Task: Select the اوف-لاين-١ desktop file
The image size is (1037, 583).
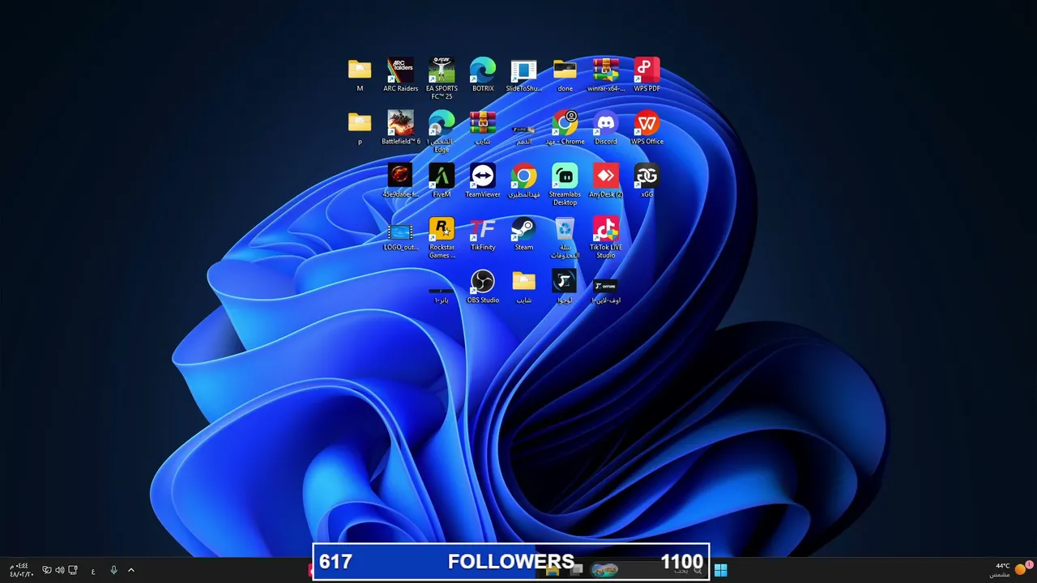Action: coord(606,290)
